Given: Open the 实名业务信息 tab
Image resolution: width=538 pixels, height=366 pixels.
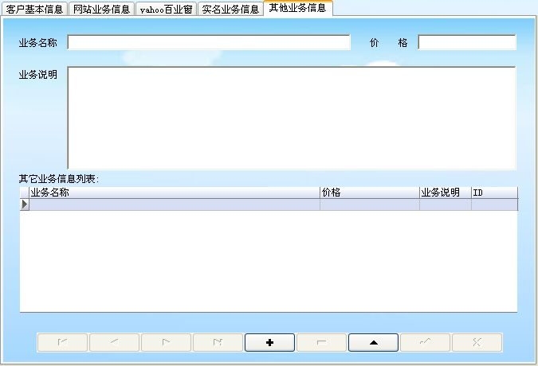Looking at the screenshot, I should (230, 10).
